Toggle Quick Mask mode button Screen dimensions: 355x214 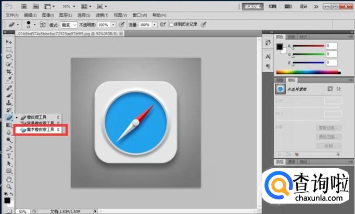point(9,211)
